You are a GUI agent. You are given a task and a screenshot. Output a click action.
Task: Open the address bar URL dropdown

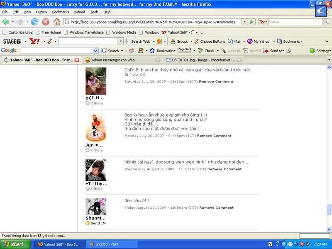[244, 22]
